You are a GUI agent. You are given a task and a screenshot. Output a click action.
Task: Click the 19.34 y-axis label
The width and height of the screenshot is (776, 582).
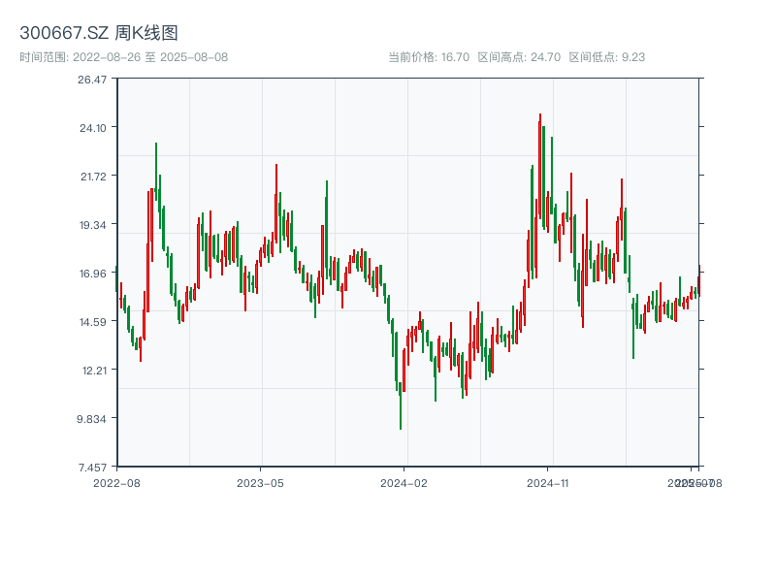pos(93,225)
